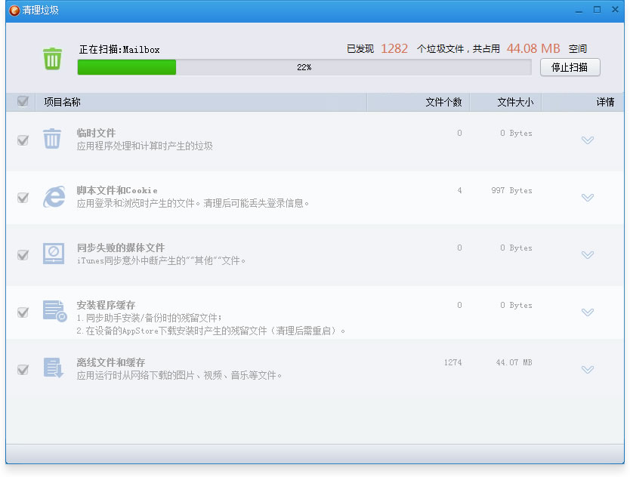Toggle the select-all checkbox in header

click(23, 101)
